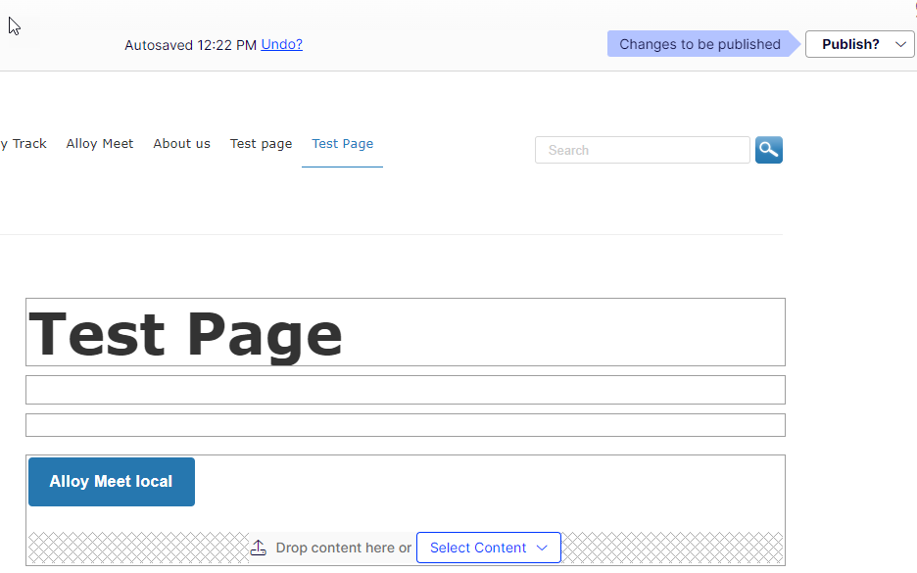This screenshot has height=573, width=917.
Task: Open the Alloy Meet navigation item
Action: click(100, 144)
